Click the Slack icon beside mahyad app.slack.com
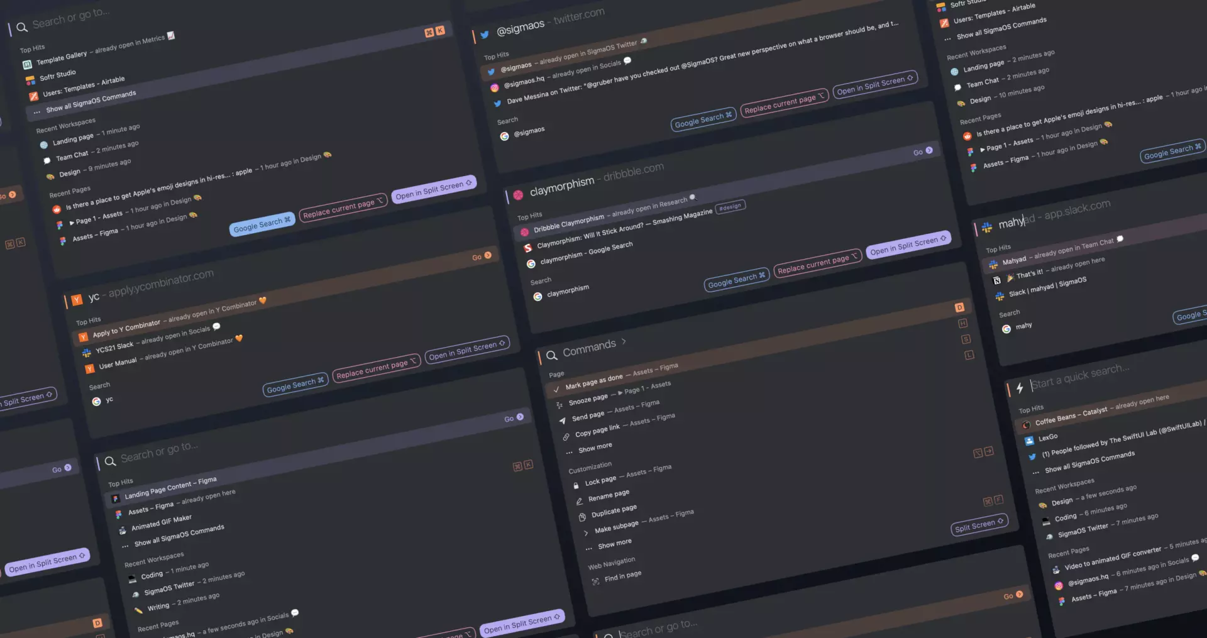The height and width of the screenshot is (638, 1207). [987, 228]
